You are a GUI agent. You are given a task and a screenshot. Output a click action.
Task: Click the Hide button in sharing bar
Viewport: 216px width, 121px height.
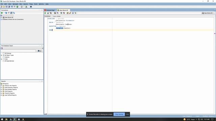pyautogui.click(x=127, y=114)
